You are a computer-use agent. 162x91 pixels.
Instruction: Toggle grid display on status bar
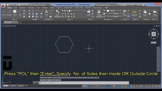89,86
